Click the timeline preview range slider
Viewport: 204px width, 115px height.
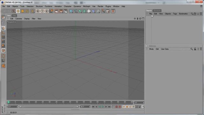[49, 107]
